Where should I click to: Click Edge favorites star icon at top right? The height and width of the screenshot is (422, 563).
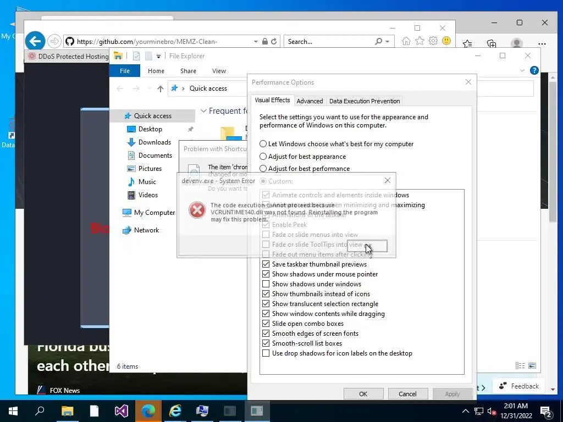click(x=467, y=44)
